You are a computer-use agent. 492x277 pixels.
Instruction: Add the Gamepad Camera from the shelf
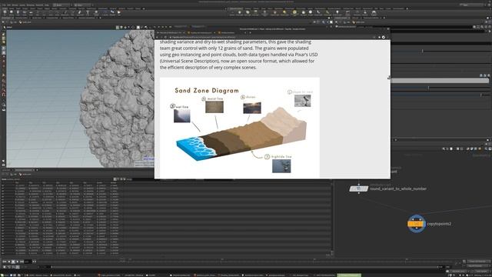pyautogui.click(x=374, y=13)
